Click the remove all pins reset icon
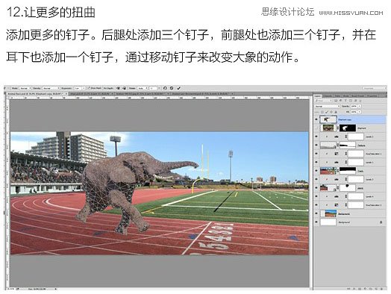Viewport: 391px width, 294px height. (165, 88)
